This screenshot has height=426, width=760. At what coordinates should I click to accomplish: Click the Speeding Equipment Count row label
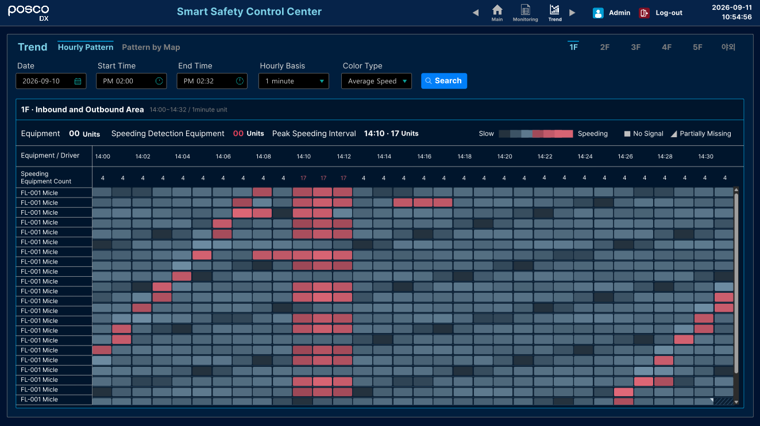coord(46,177)
